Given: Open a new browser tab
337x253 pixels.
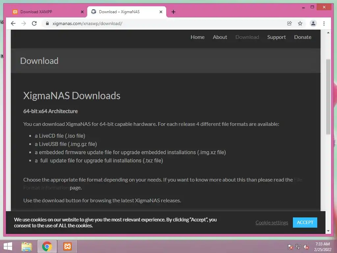Looking at the screenshot, I should 173,12.
